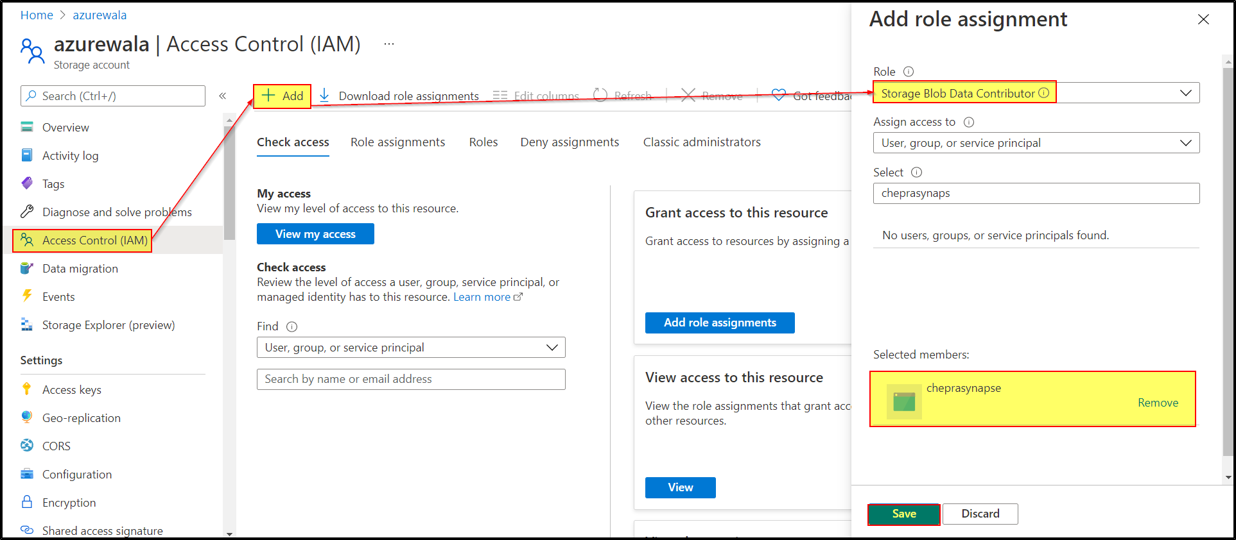Collapse the sidebar with double chevron icon
1236x540 pixels.
[x=223, y=96]
